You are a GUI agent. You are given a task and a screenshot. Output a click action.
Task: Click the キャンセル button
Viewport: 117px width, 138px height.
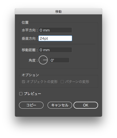(x=60, y=105)
